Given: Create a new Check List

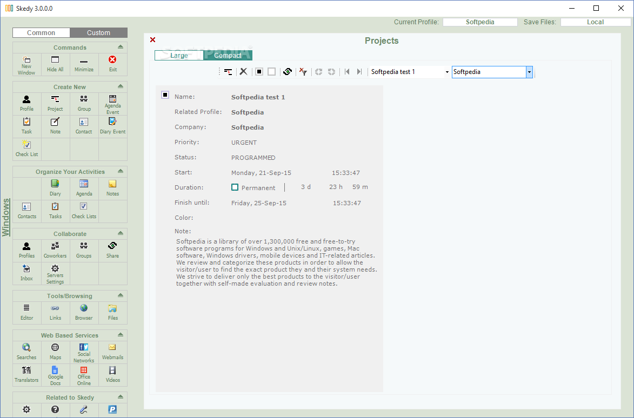Looking at the screenshot, I should click(x=26, y=149).
